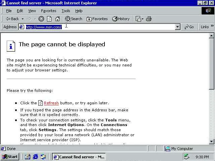Click the network tray icon
Viewport: 215px width, 161px height.
[x=187, y=157]
